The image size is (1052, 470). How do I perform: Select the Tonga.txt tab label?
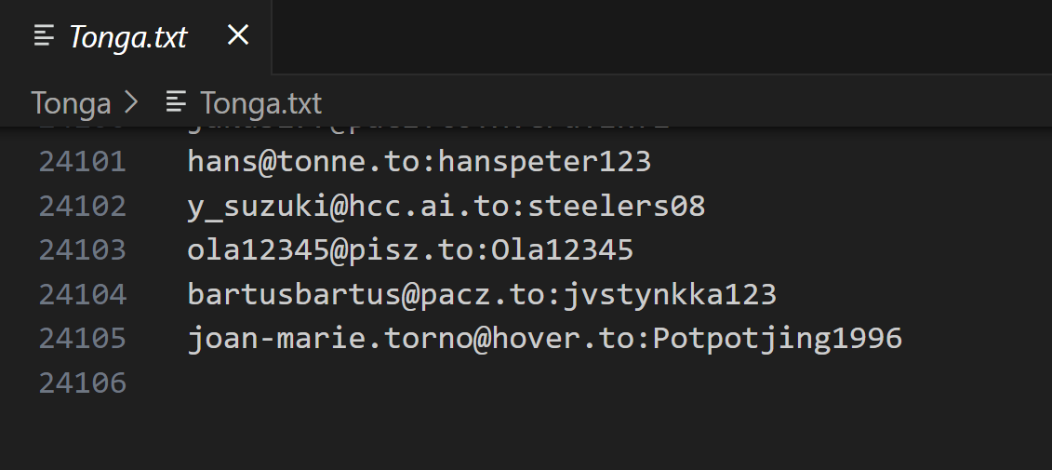[128, 36]
